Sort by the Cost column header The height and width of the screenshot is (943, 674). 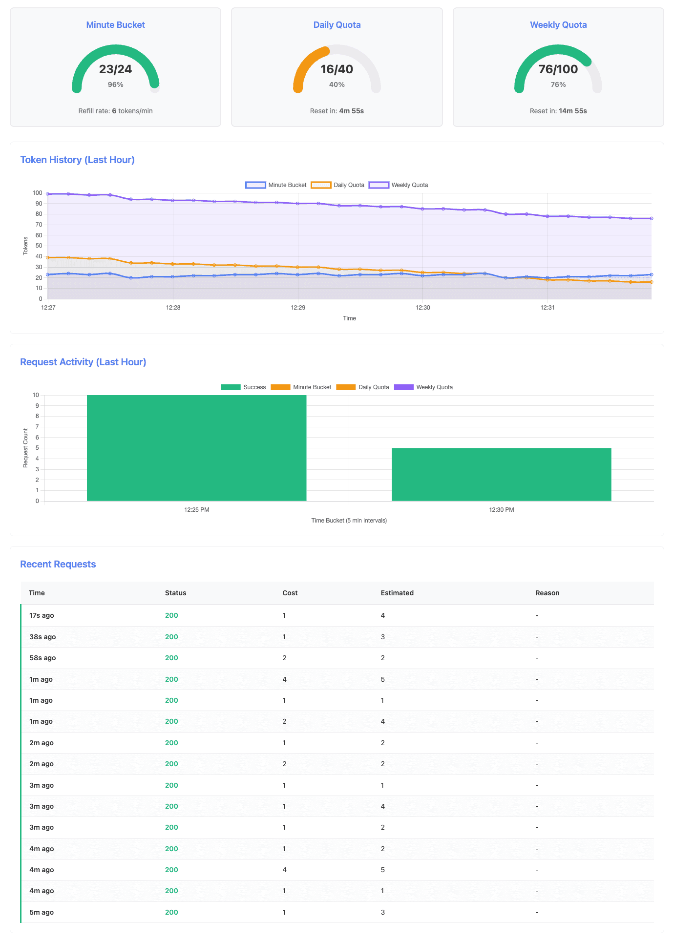290,593
